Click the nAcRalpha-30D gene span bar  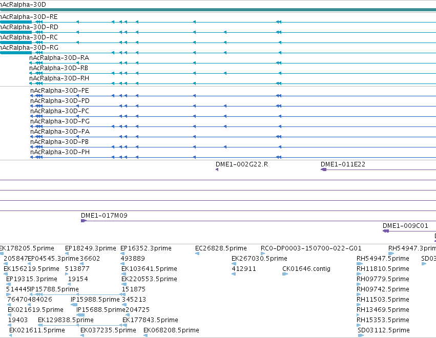coord(218,10)
